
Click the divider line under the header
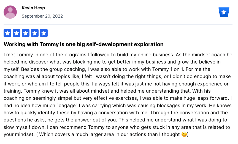click(118, 24)
